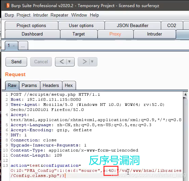Image resolution: width=189 pixels, height=181 pixels.
Task: Click the 'Request' panel heading
Action: pyautogui.click(x=15, y=74)
